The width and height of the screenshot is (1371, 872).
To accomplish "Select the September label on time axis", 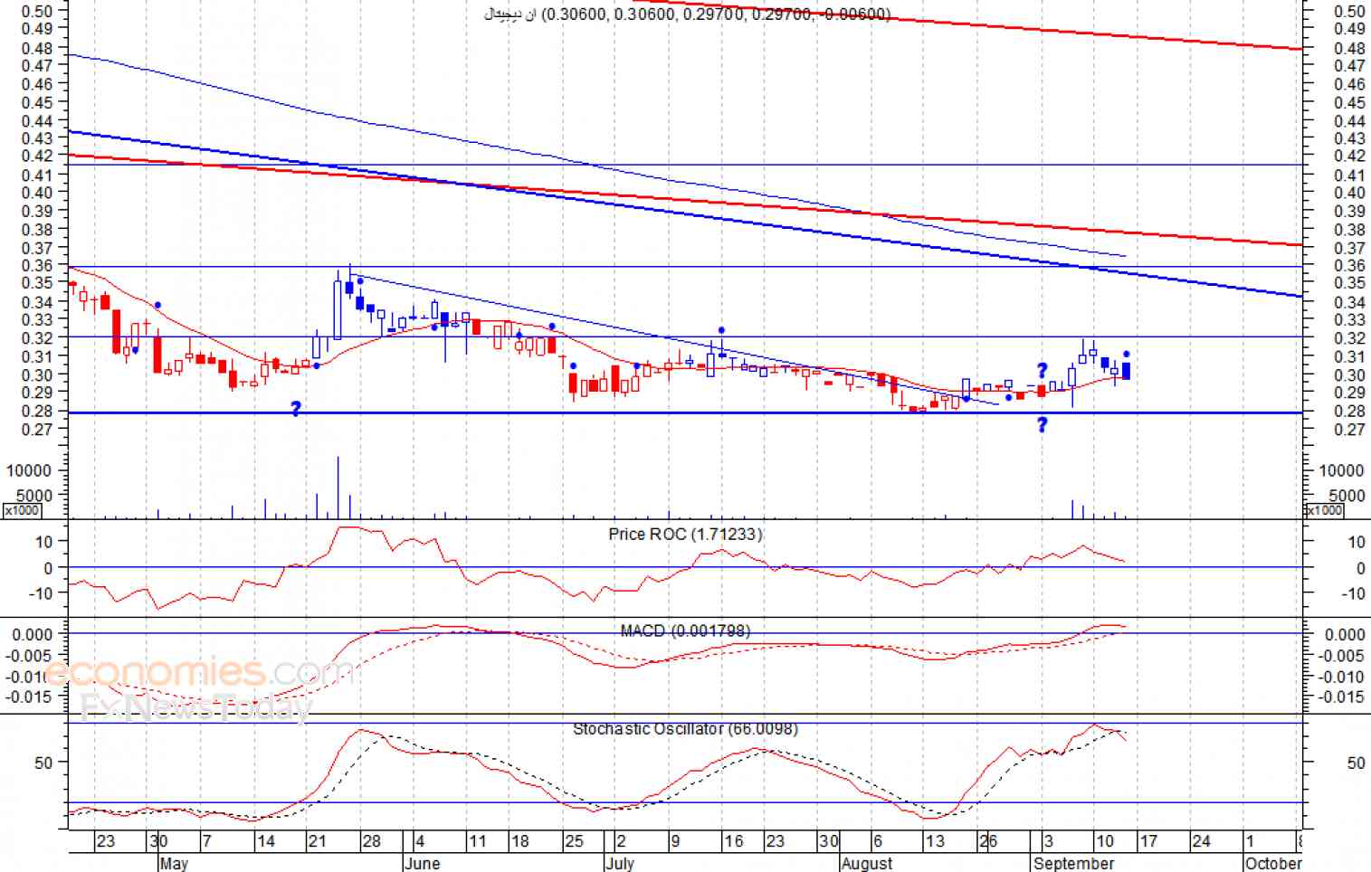I will 1073,863.
